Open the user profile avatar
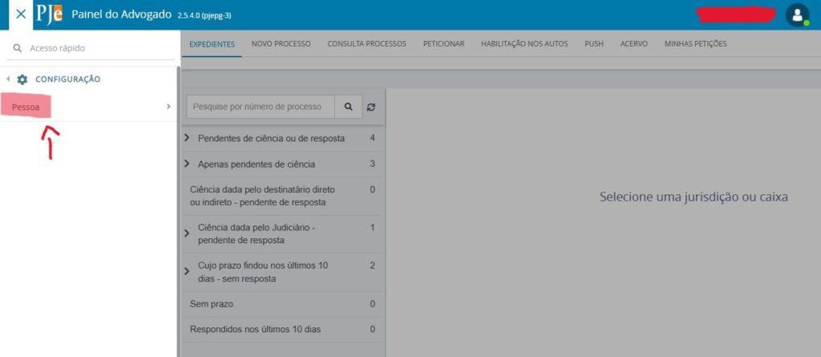821x357 pixels. (797, 14)
